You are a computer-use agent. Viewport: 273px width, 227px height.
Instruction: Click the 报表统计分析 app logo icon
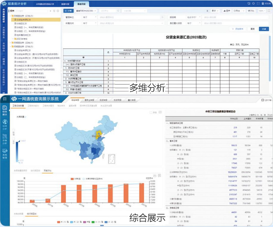point(3,2)
